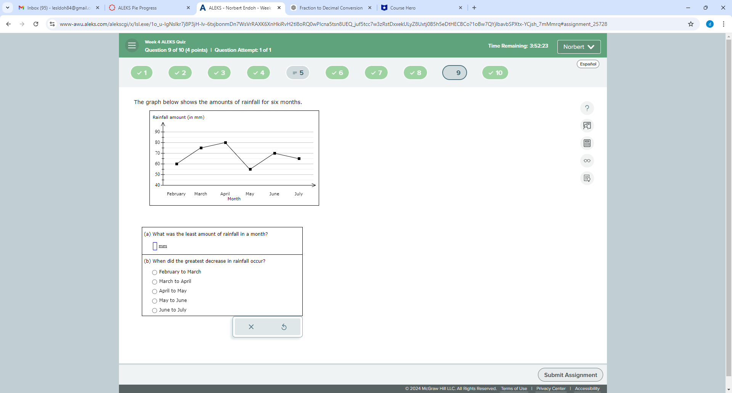Select March to April option
The width and height of the screenshot is (732, 393).
pos(154,282)
